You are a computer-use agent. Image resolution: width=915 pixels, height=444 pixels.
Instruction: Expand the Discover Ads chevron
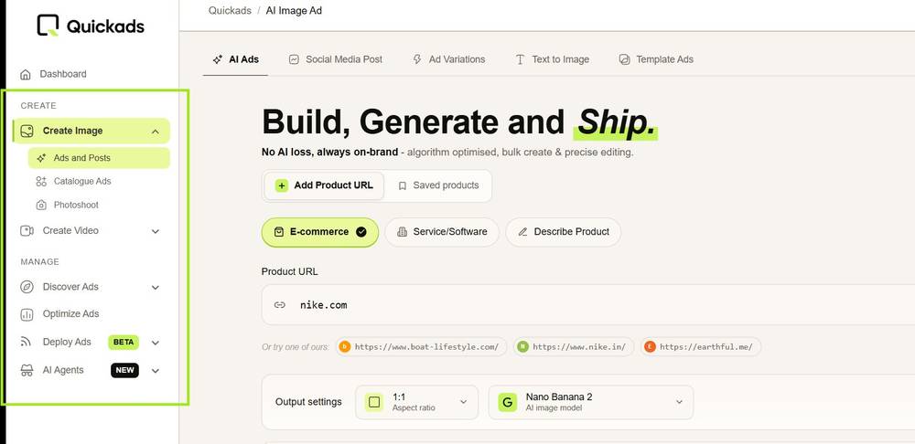coord(156,287)
